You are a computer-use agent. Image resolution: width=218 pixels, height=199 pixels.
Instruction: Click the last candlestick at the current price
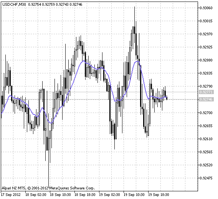[167, 98]
